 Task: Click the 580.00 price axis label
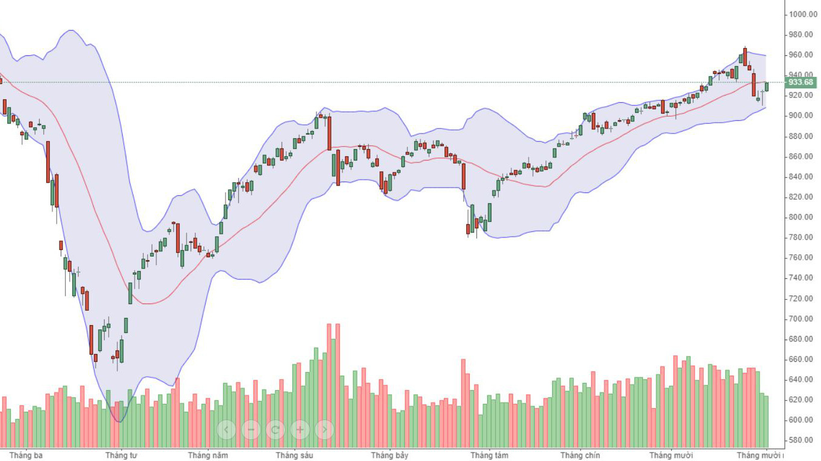click(803, 440)
